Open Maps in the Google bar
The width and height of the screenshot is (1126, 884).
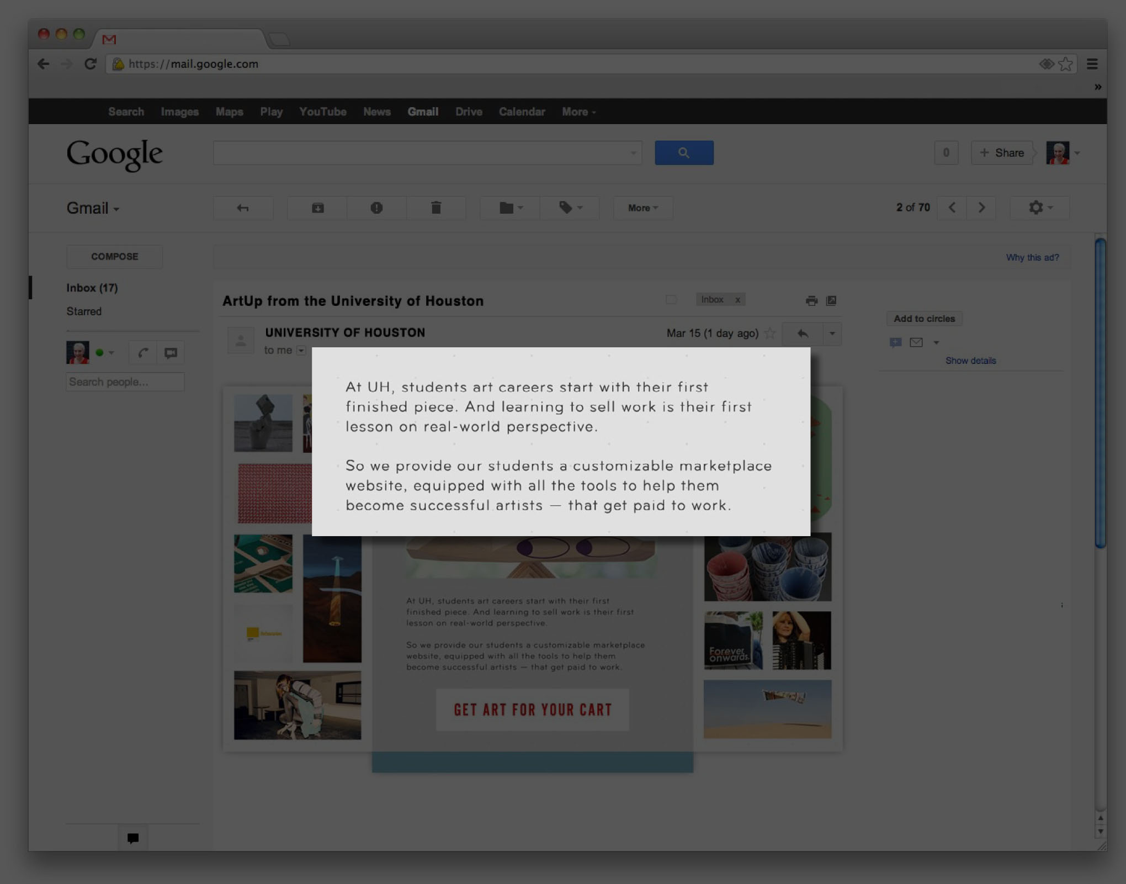coord(229,112)
